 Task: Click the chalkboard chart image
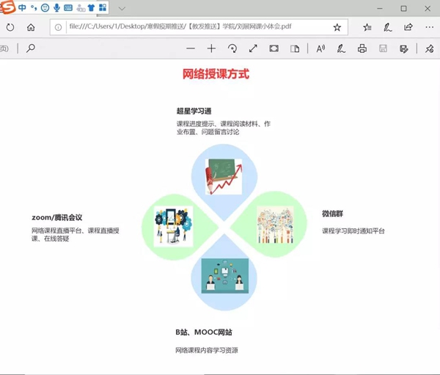pos(224,177)
